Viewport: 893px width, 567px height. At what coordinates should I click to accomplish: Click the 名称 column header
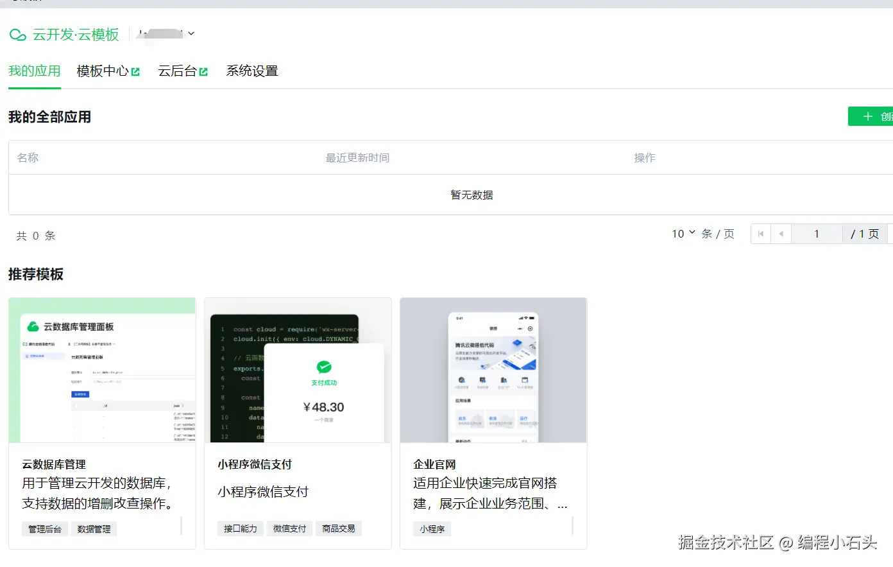click(28, 157)
